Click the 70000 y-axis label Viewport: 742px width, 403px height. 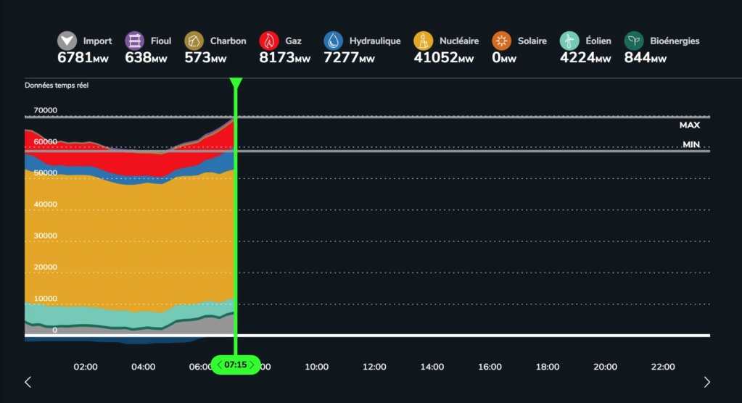coord(46,110)
